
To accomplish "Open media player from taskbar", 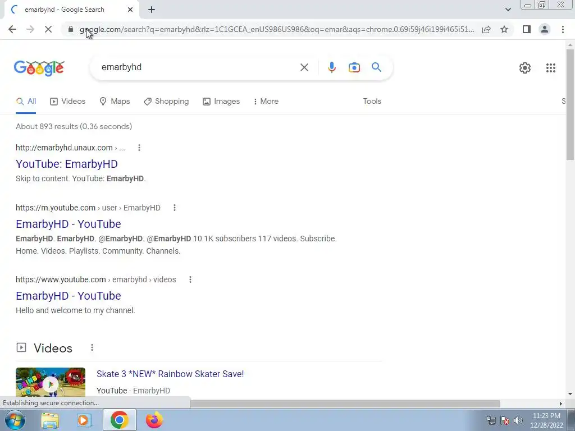I will (84, 420).
